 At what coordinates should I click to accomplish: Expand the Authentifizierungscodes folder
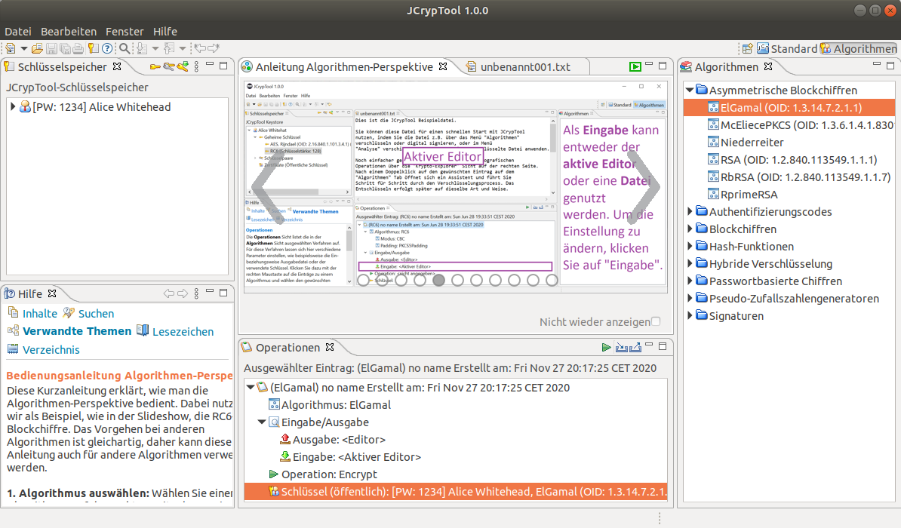(690, 211)
